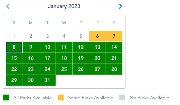Viewport: 180px width, 105px height.
Task: Select January 18 in the calendar
Action: [64, 58]
